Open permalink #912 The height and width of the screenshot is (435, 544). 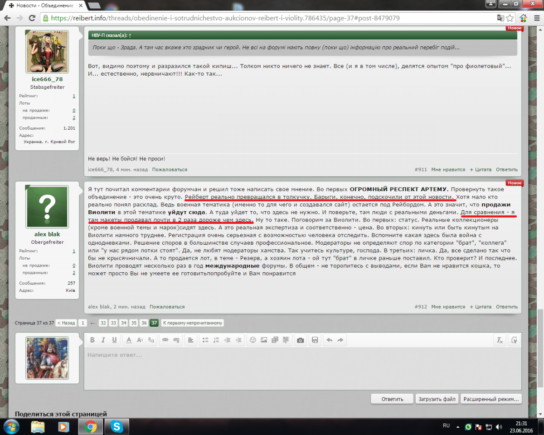point(421,307)
